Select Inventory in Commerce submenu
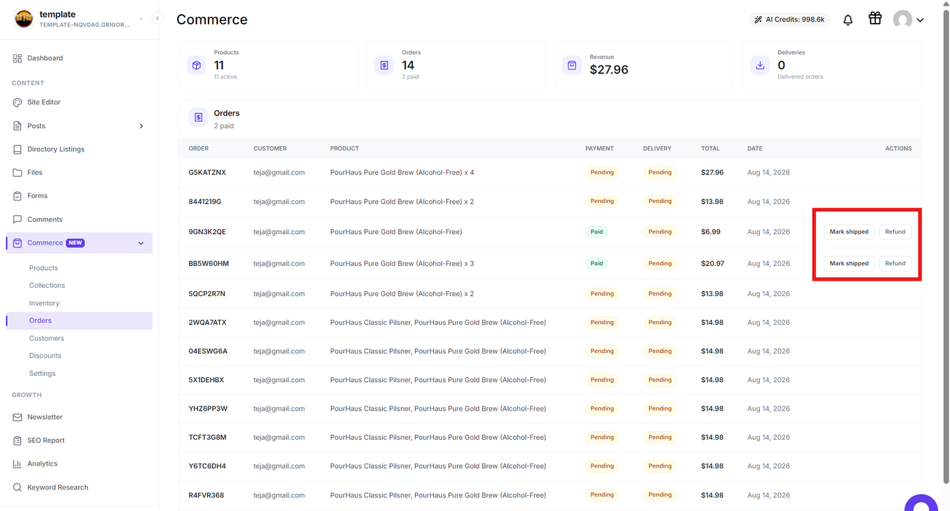950x511 pixels. click(x=44, y=303)
